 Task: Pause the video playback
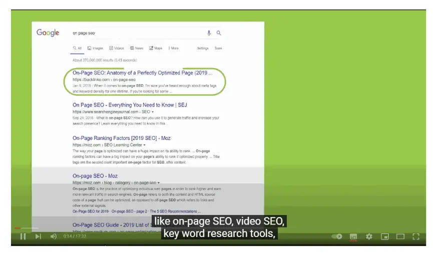[x=23, y=236]
